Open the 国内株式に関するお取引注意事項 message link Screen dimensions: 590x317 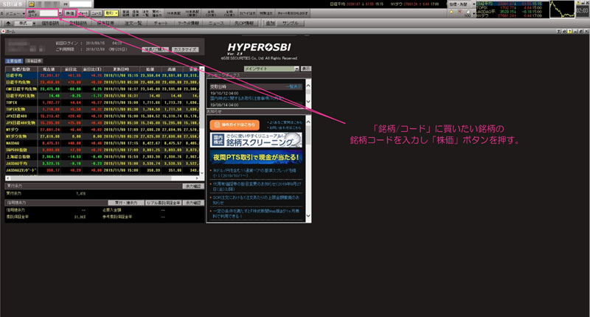(x=246, y=98)
